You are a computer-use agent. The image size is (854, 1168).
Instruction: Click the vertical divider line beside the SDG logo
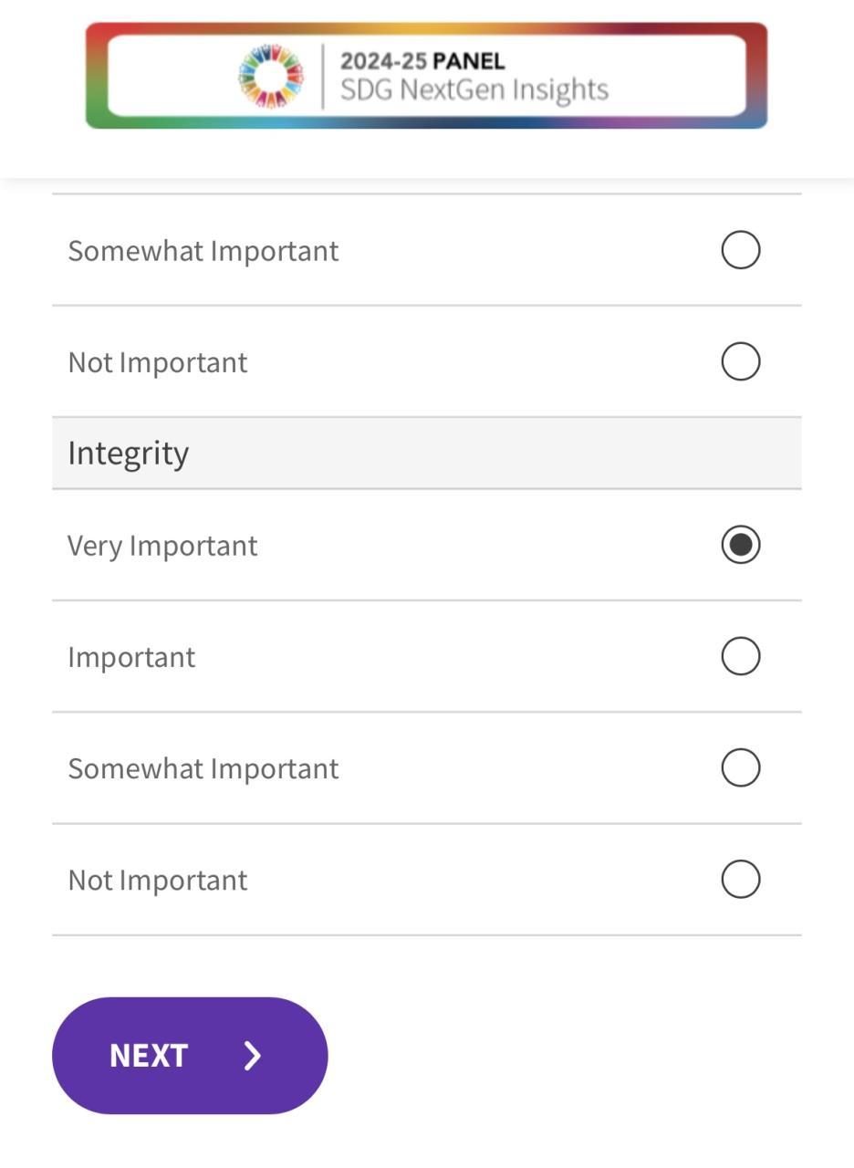click(323, 76)
